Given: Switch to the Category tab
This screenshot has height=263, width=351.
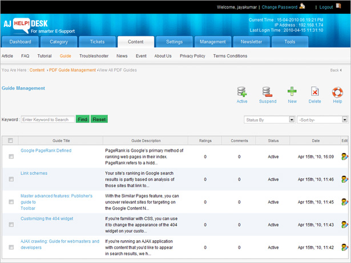Looking at the screenshot, I should [x=59, y=42].
